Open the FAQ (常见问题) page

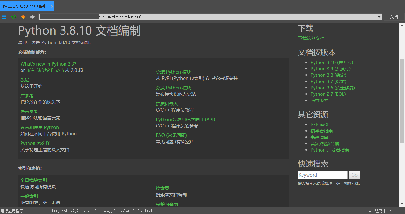click(171, 135)
